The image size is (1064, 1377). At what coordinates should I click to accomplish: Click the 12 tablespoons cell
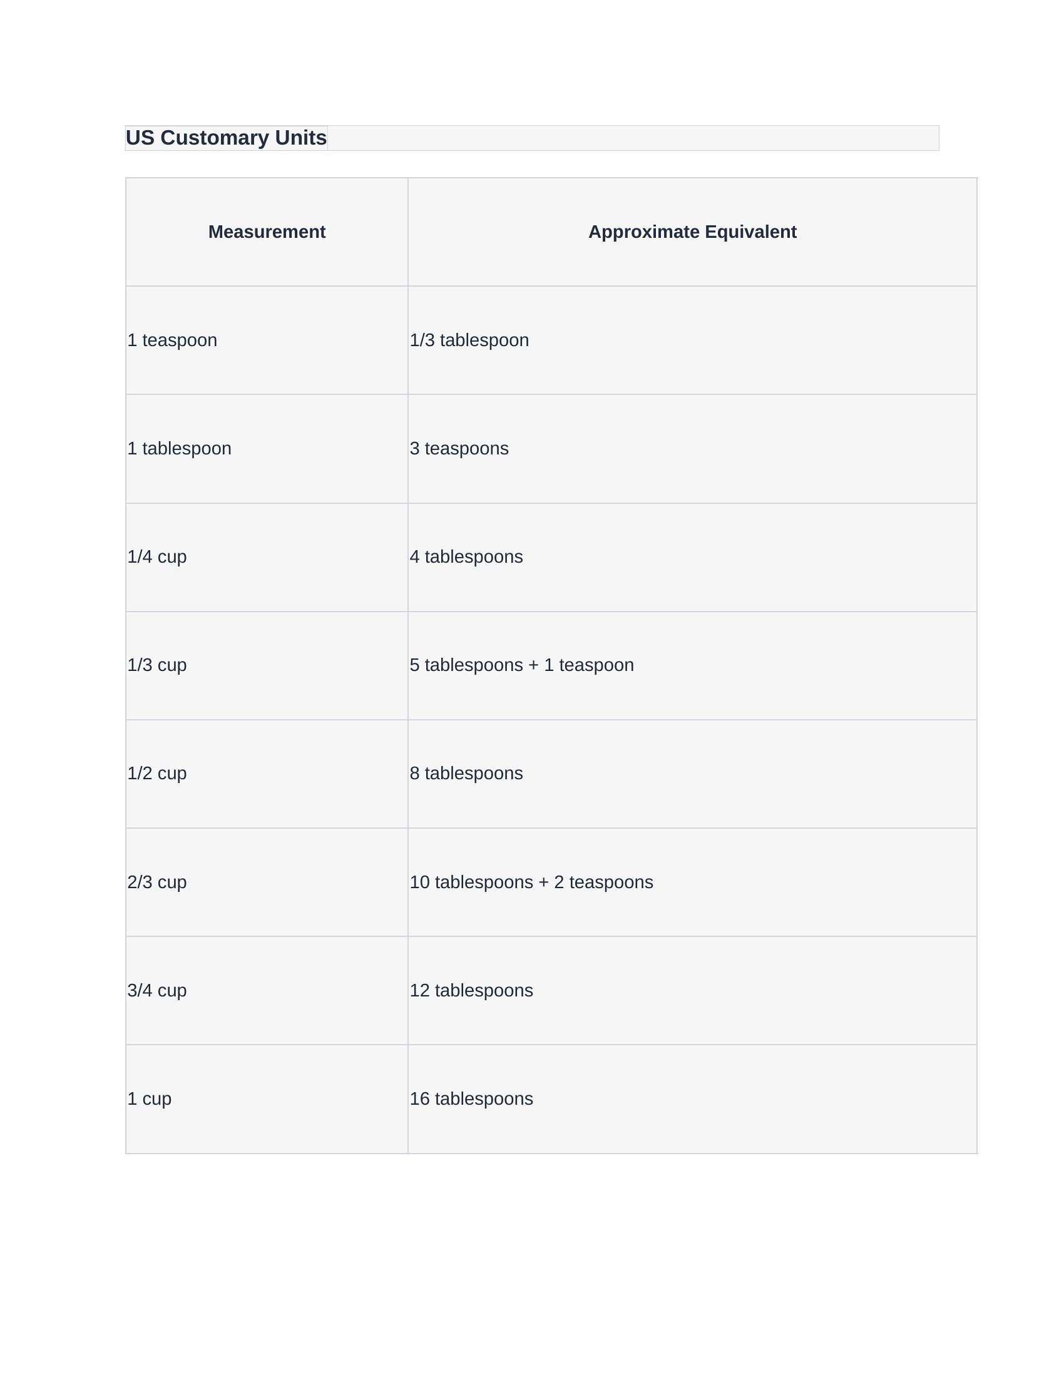point(692,991)
